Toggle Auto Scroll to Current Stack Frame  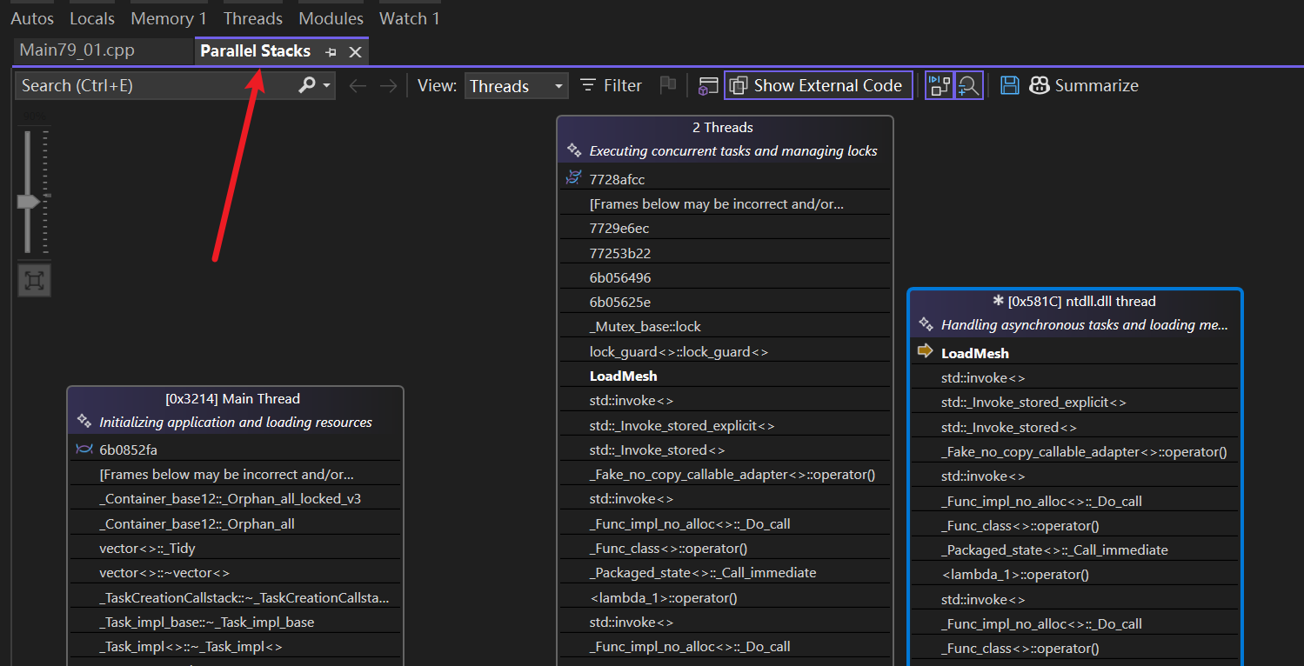point(940,85)
